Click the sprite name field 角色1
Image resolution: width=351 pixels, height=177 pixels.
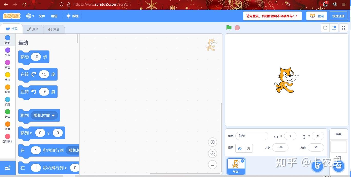click(252, 136)
